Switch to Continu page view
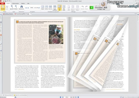Image resolution: width=139 pixels, height=98 pixels. (46, 7)
